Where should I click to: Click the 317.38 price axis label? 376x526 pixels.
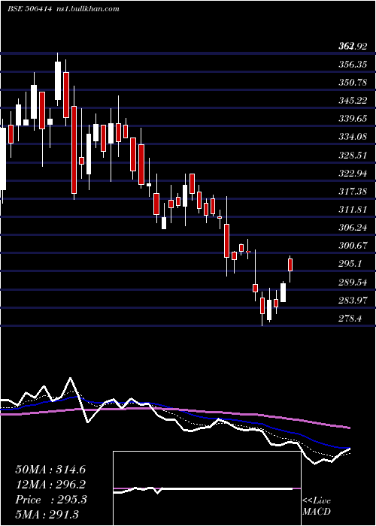click(353, 192)
